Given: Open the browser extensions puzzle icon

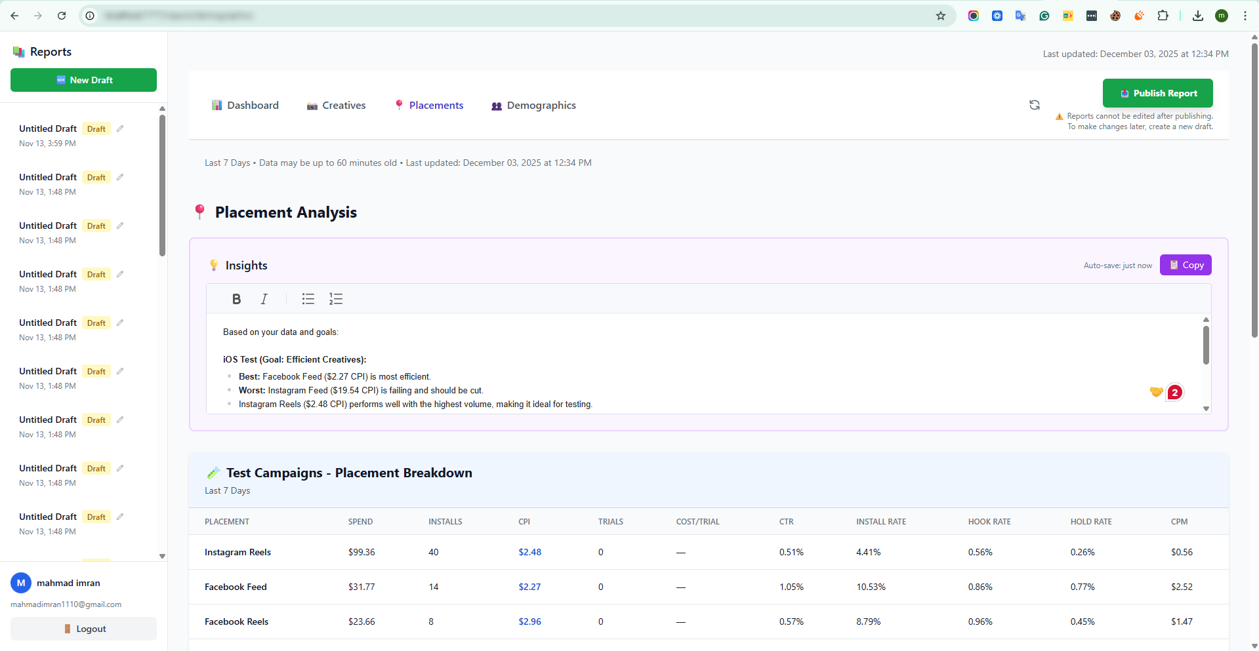Looking at the screenshot, I should tap(1163, 16).
